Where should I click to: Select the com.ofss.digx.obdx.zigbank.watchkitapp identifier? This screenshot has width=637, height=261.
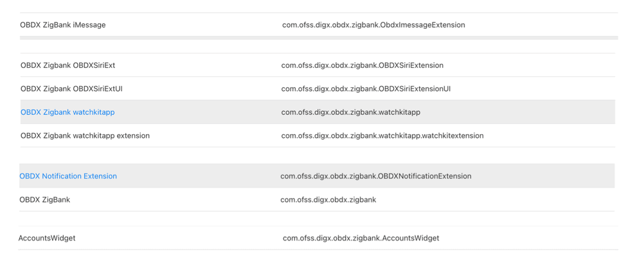click(350, 112)
